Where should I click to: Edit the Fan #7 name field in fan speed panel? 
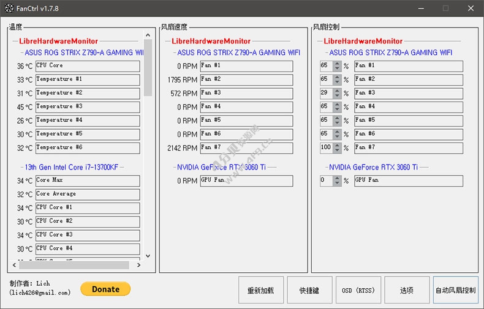point(246,147)
